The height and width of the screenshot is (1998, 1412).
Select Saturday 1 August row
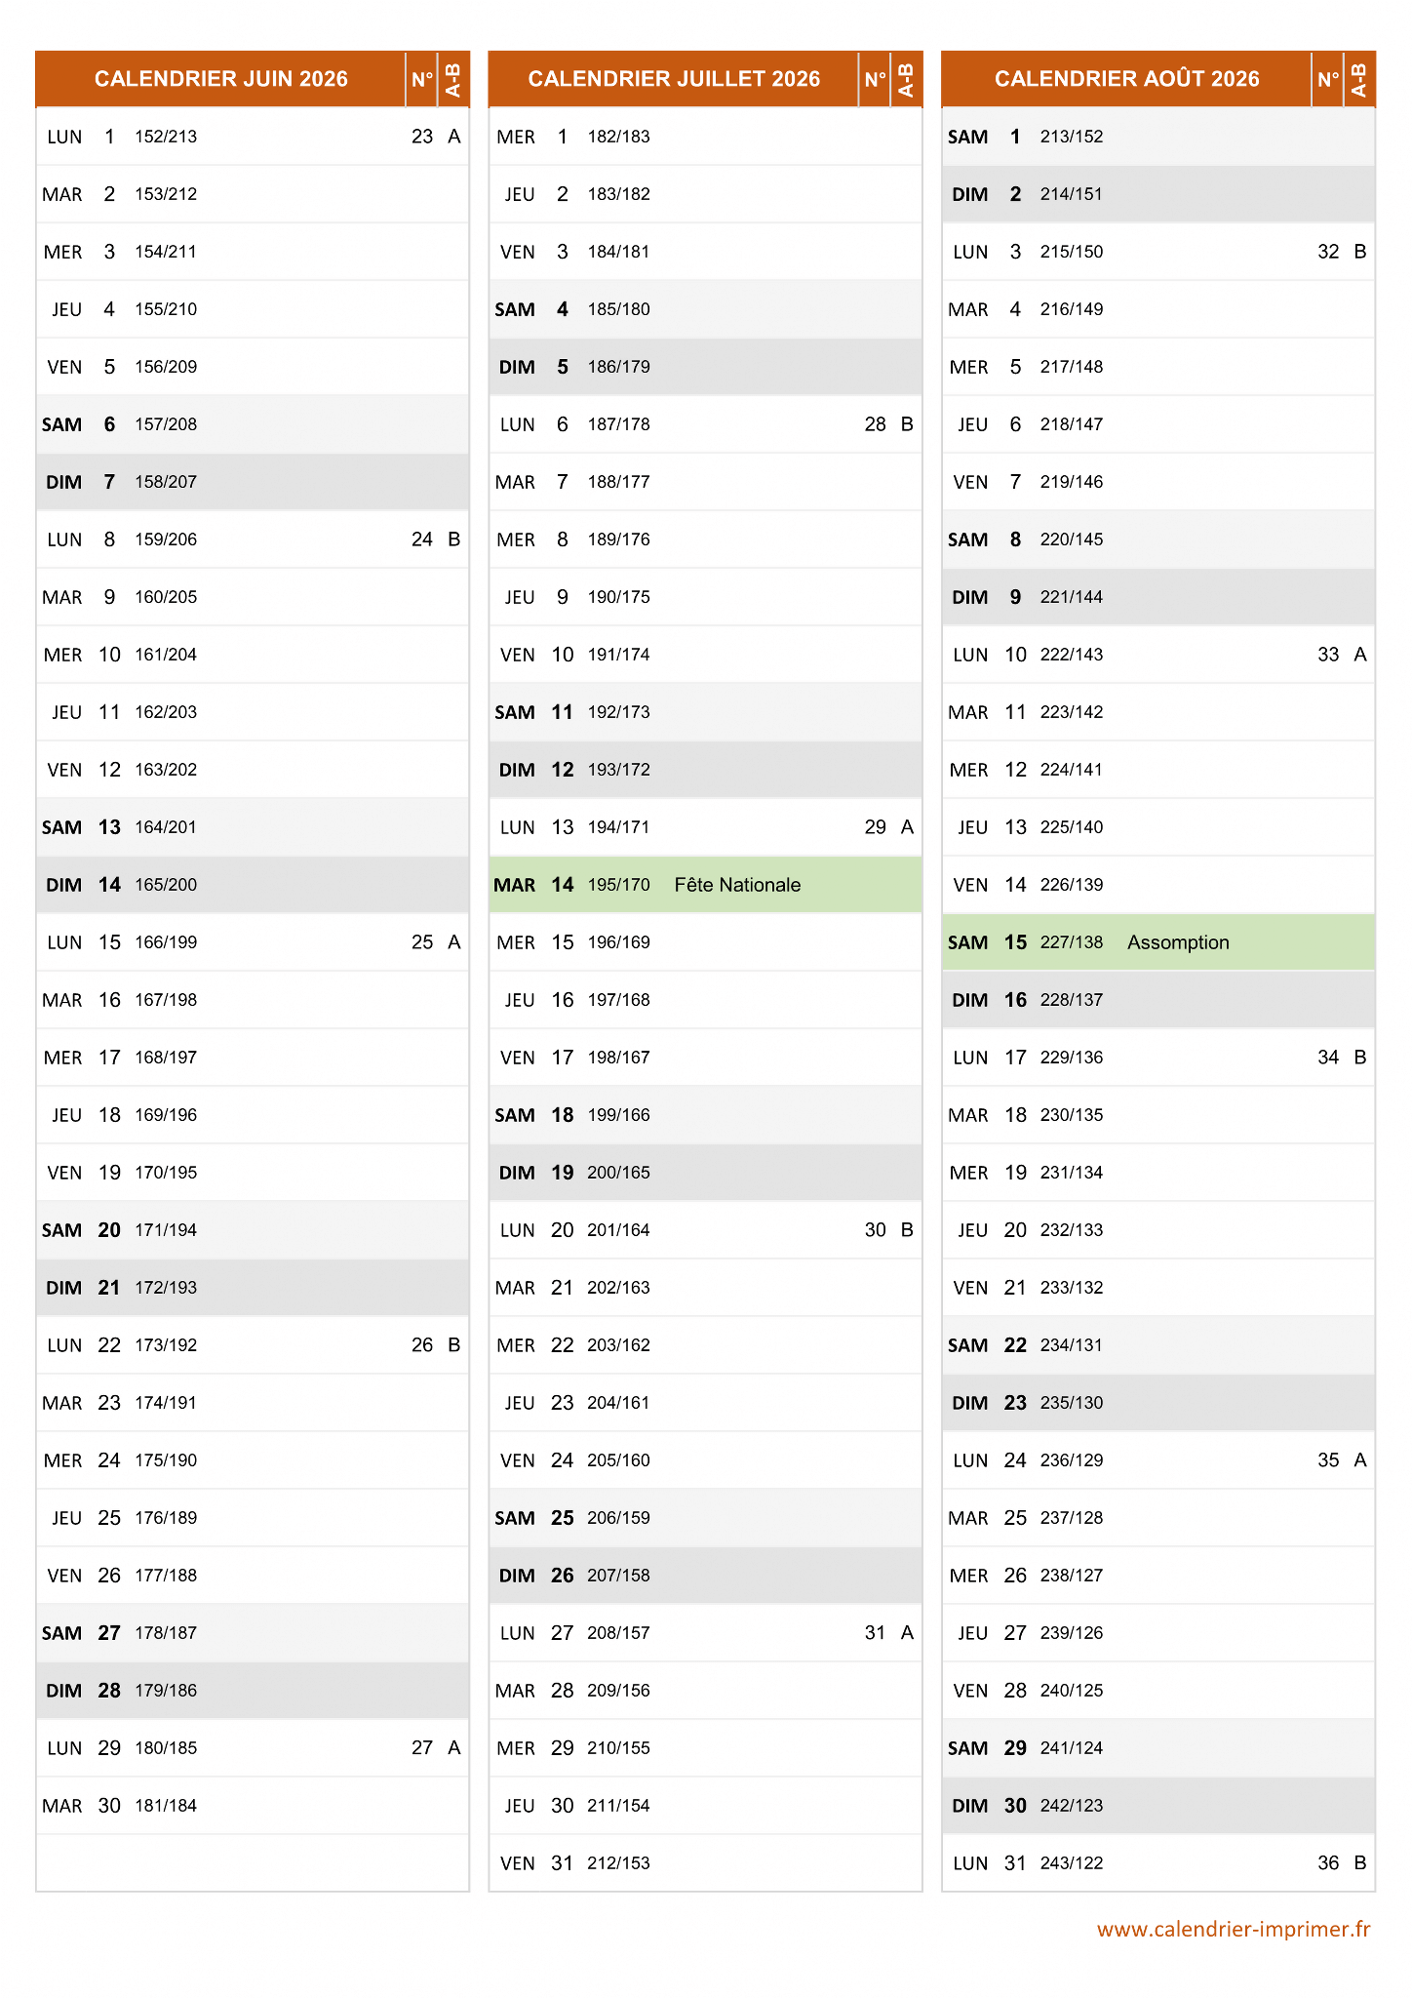tap(1158, 137)
